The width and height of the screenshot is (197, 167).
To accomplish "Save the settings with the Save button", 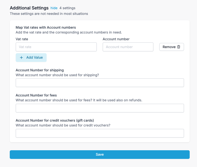I will (x=100, y=155).
